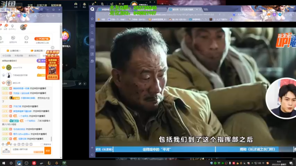Viewport: 296px width, 166px height.
Task: Focus the chat message input field
Action: (27, 151)
